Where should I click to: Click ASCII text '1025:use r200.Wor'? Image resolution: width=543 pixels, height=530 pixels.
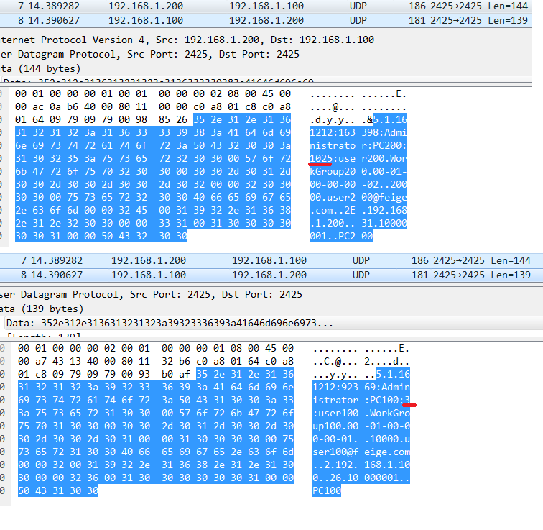358,158
